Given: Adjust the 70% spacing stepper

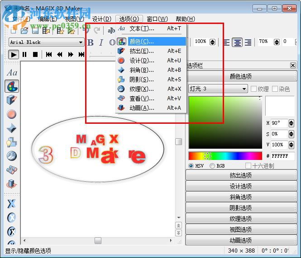Looking at the screenshot, I should pyautogui.click(x=277, y=42).
